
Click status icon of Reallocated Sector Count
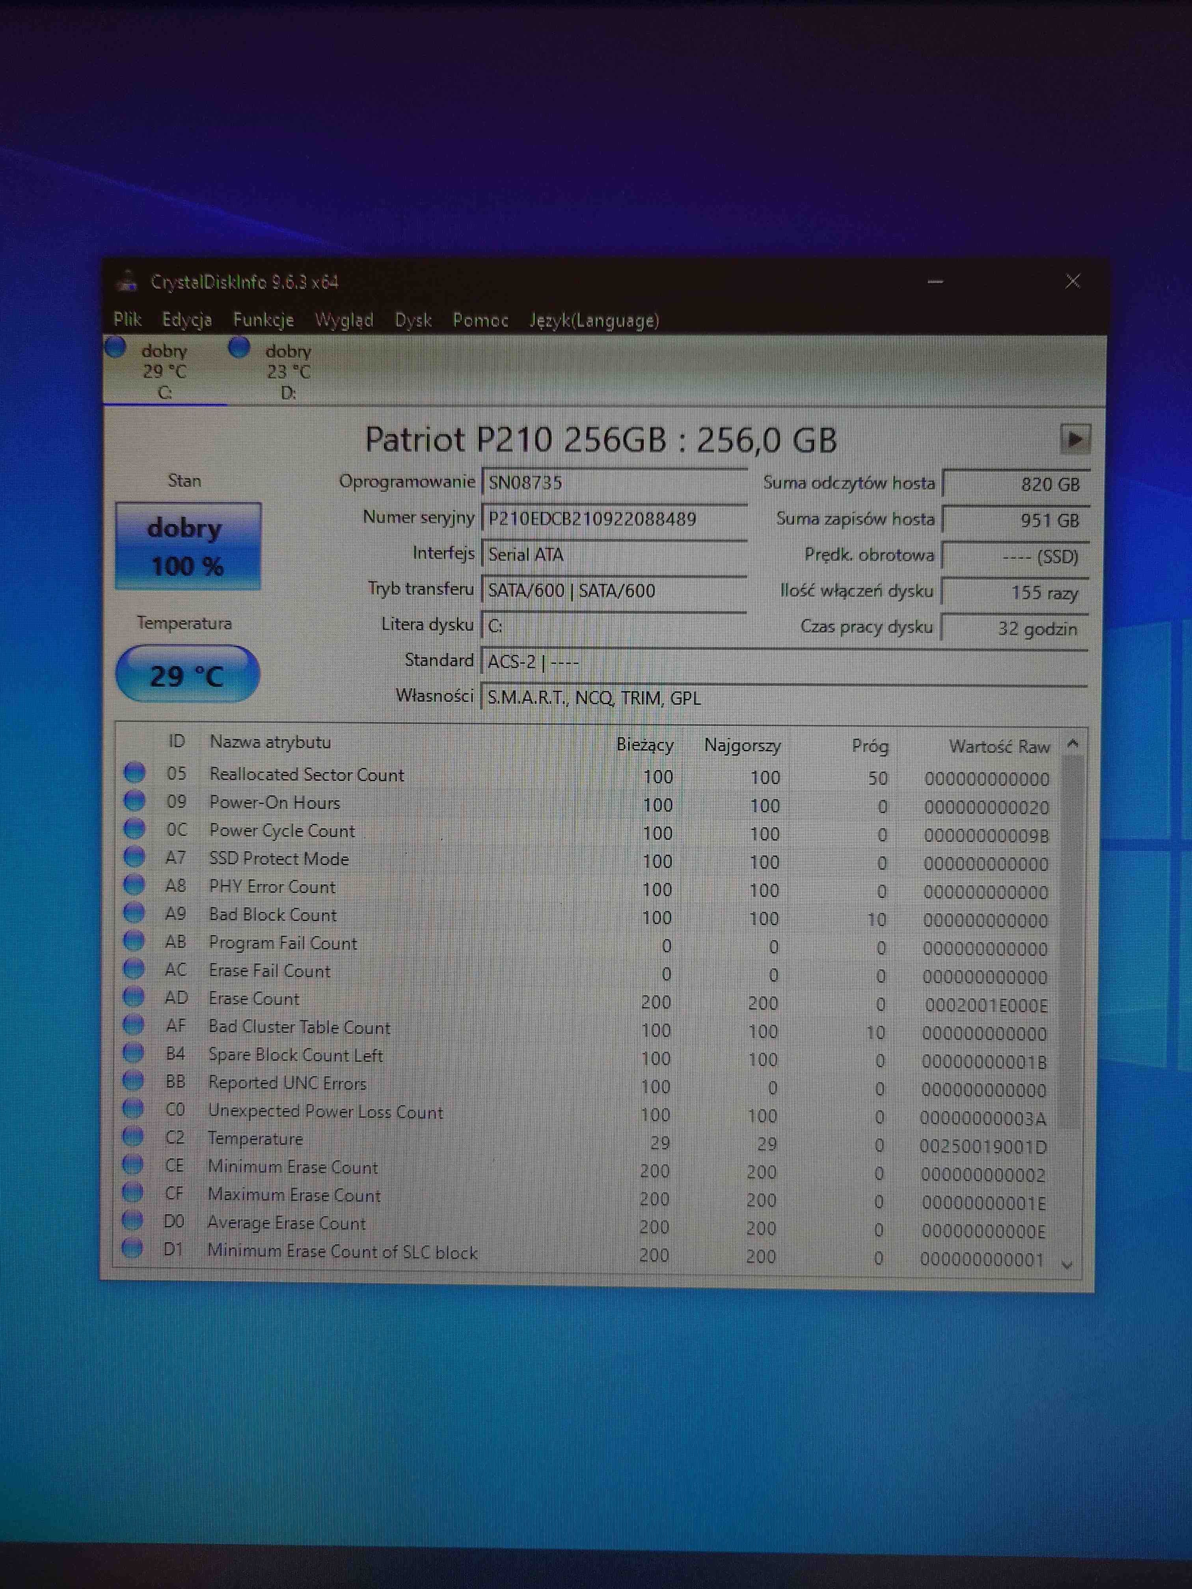[134, 772]
